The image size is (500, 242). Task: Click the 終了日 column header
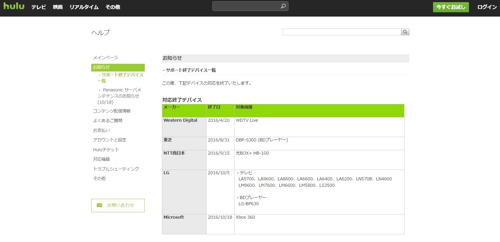click(x=220, y=111)
